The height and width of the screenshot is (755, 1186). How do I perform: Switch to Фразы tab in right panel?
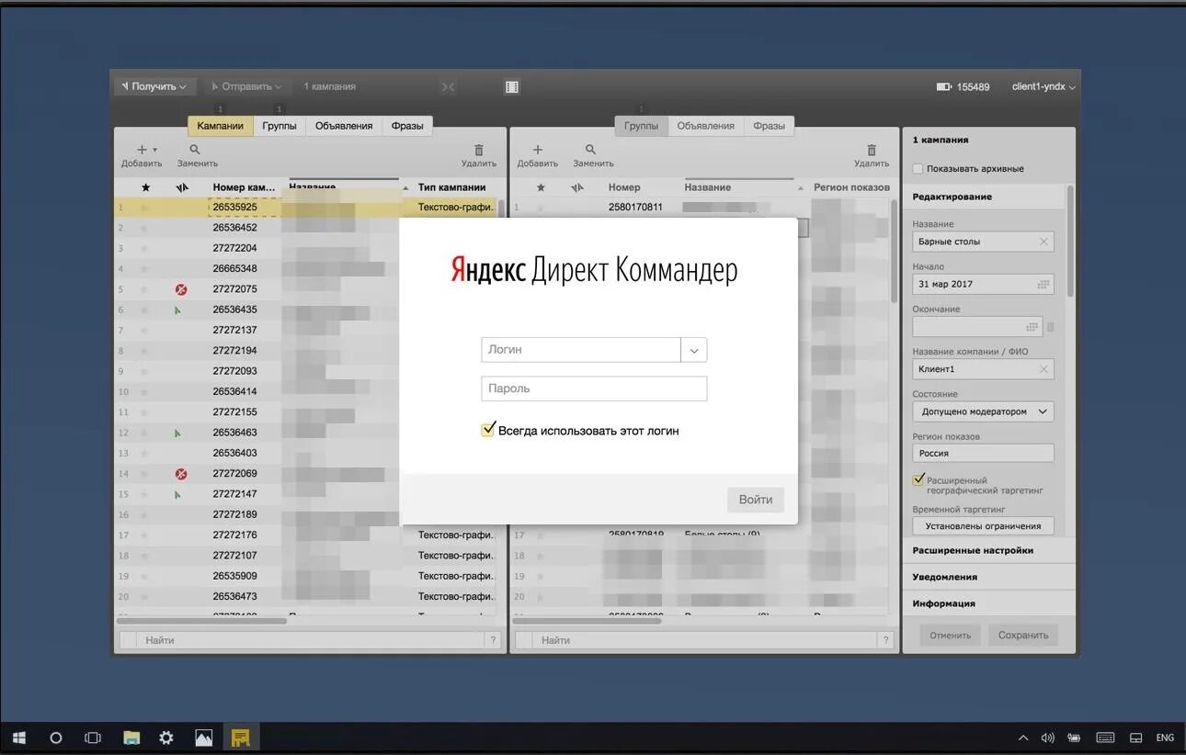(770, 126)
